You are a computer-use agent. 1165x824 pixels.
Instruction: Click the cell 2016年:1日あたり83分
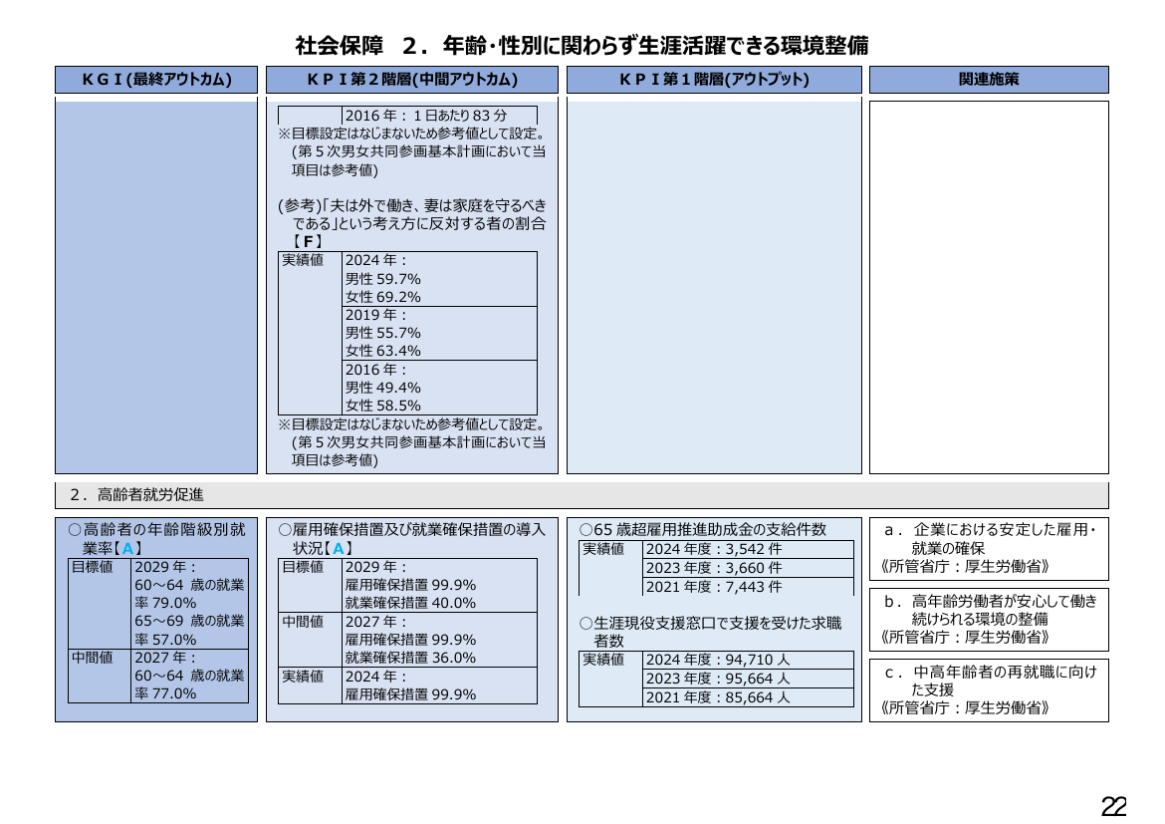point(440,116)
